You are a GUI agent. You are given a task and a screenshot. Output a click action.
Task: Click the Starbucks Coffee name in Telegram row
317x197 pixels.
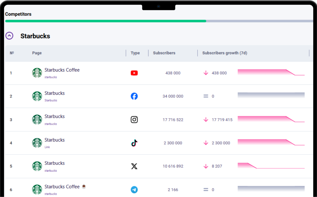[62, 187]
